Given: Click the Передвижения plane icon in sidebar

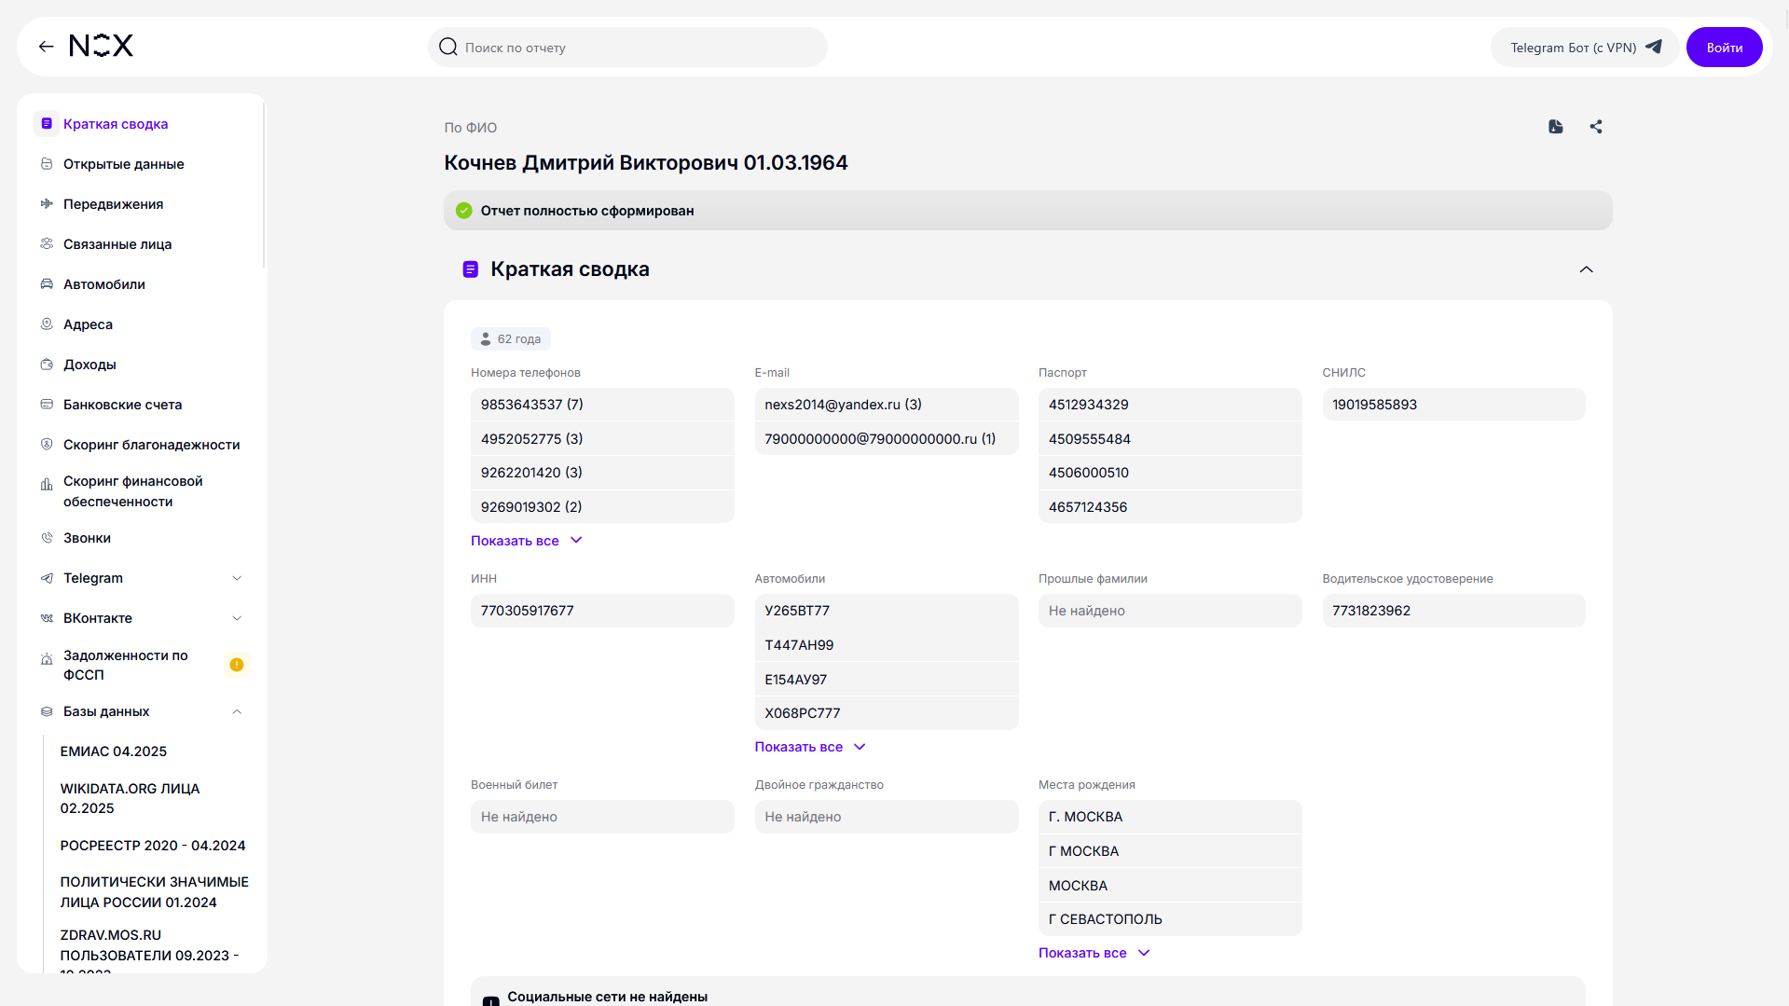Looking at the screenshot, I should 47,204.
